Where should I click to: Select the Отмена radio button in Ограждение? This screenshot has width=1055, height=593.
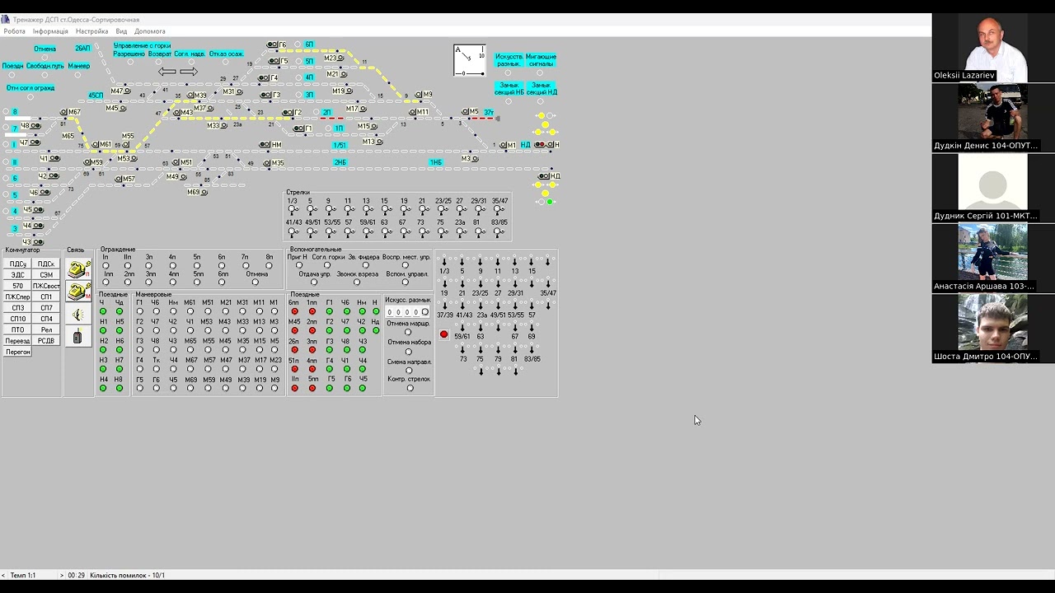click(x=256, y=282)
